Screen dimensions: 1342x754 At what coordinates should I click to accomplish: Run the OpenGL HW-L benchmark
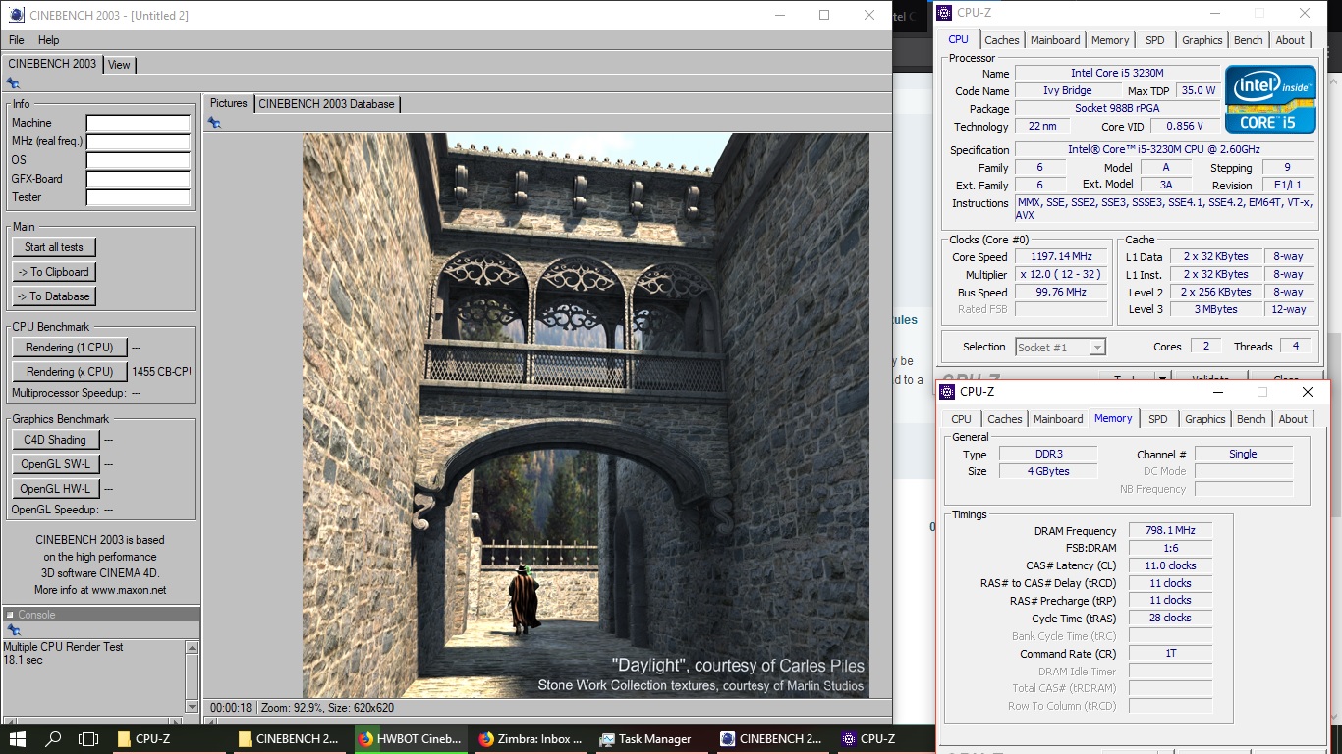[55, 489]
